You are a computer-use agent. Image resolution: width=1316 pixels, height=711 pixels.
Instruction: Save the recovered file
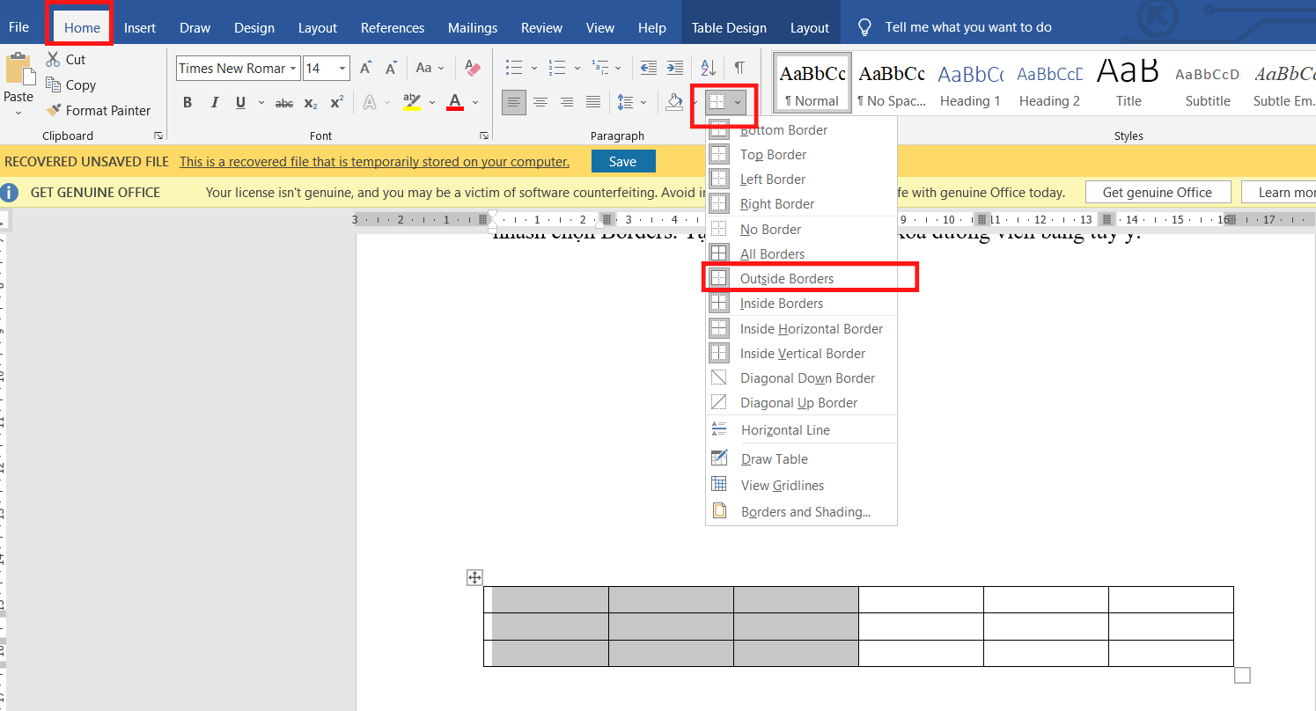coord(623,162)
